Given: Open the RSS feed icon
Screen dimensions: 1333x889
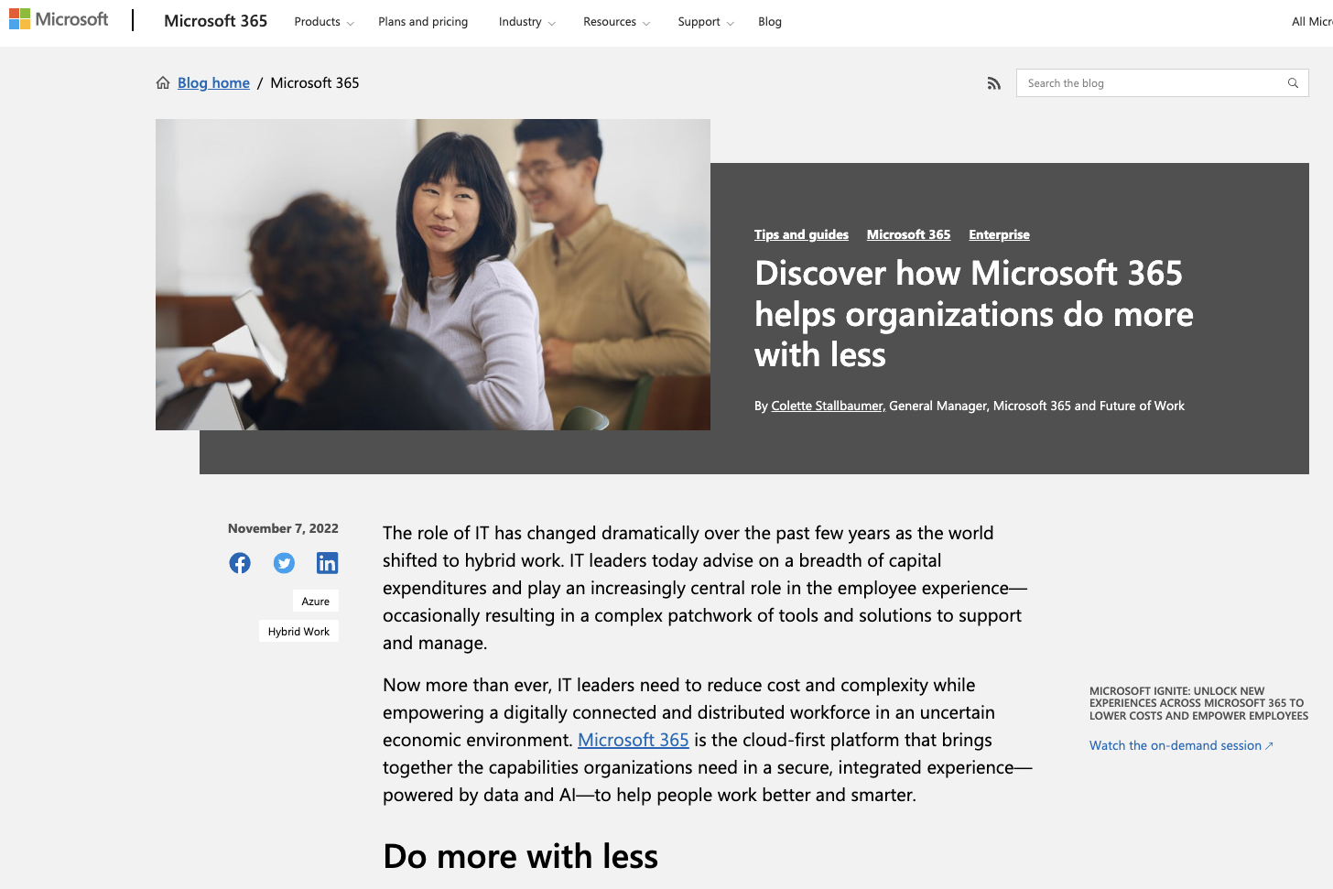Looking at the screenshot, I should (993, 83).
